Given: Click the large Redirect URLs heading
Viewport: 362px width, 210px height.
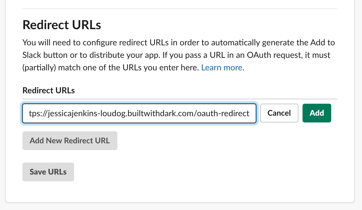Looking at the screenshot, I should [x=62, y=25].
